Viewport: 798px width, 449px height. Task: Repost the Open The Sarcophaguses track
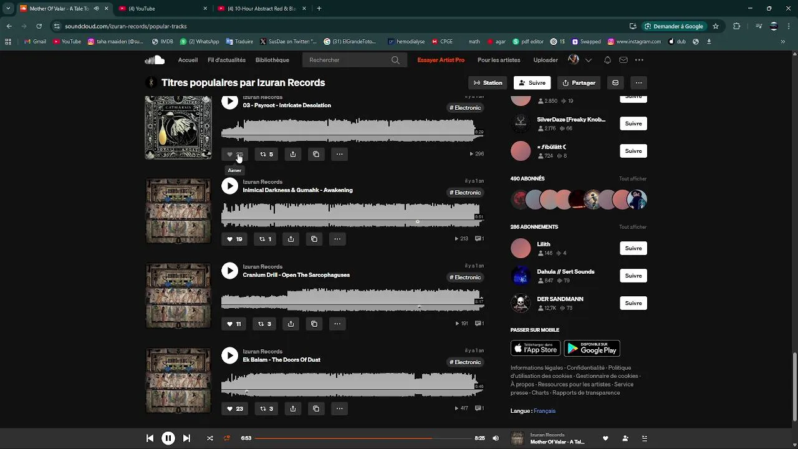pos(265,324)
